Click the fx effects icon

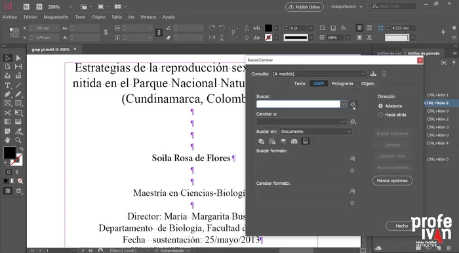344,28
